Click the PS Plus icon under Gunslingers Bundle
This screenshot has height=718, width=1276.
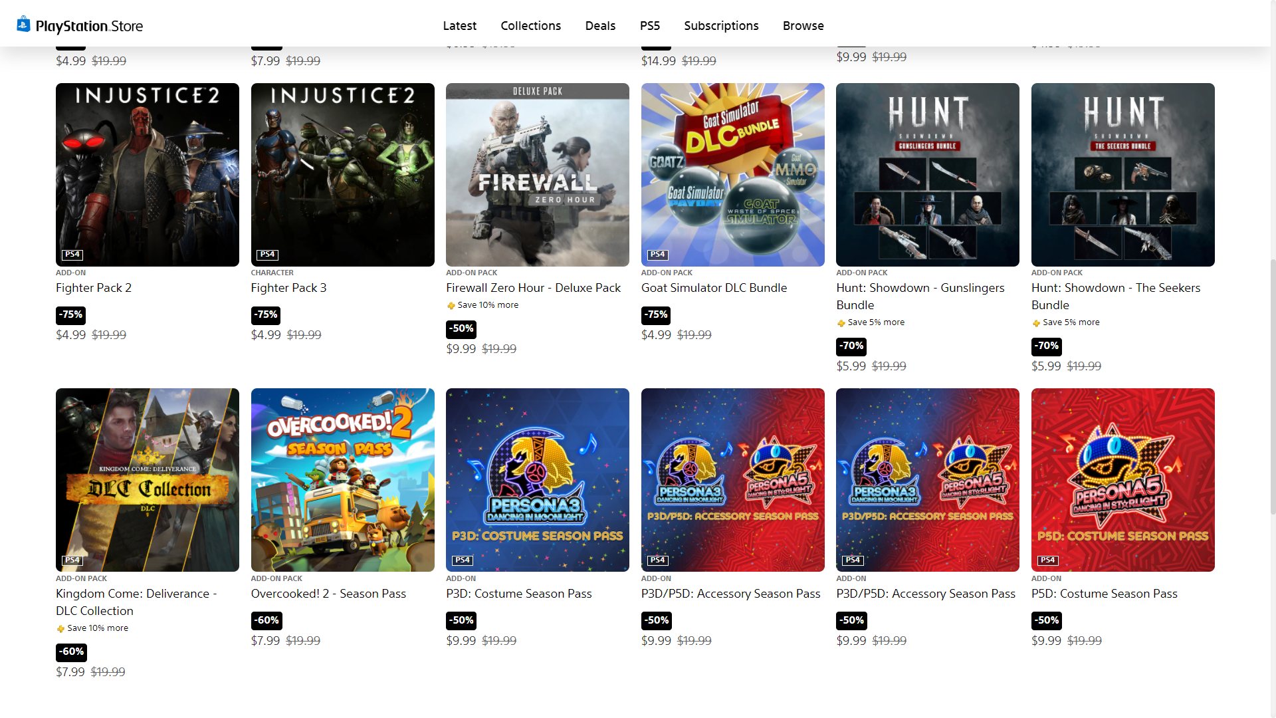tap(841, 323)
